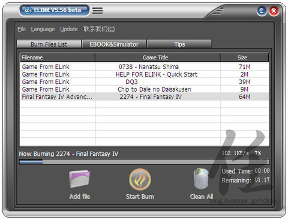Select the DQ3 game title

click(131, 82)
